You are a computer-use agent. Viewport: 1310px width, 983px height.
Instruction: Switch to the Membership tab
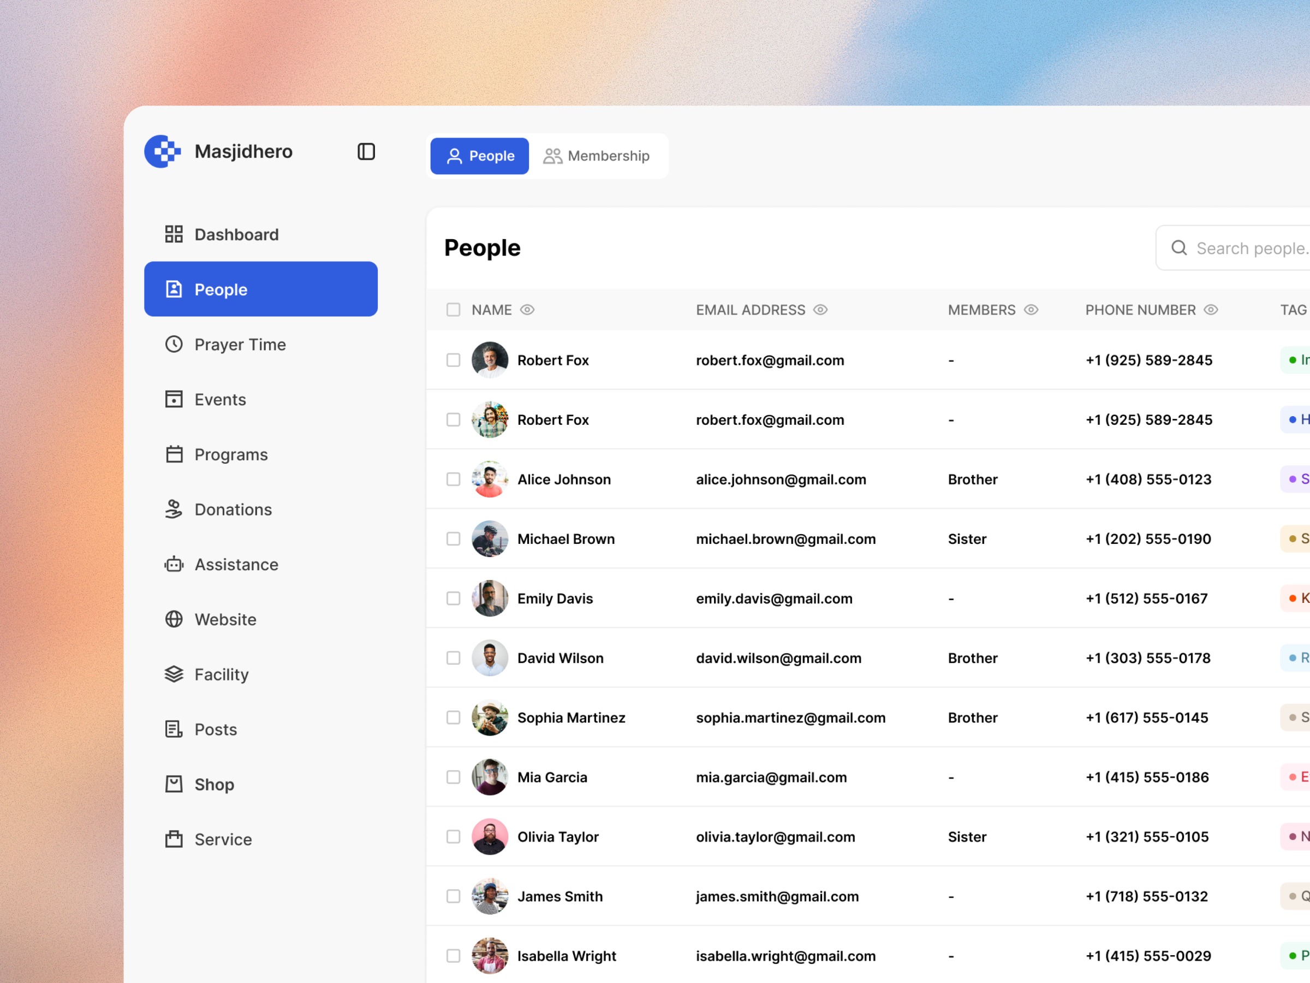[599, 156]
